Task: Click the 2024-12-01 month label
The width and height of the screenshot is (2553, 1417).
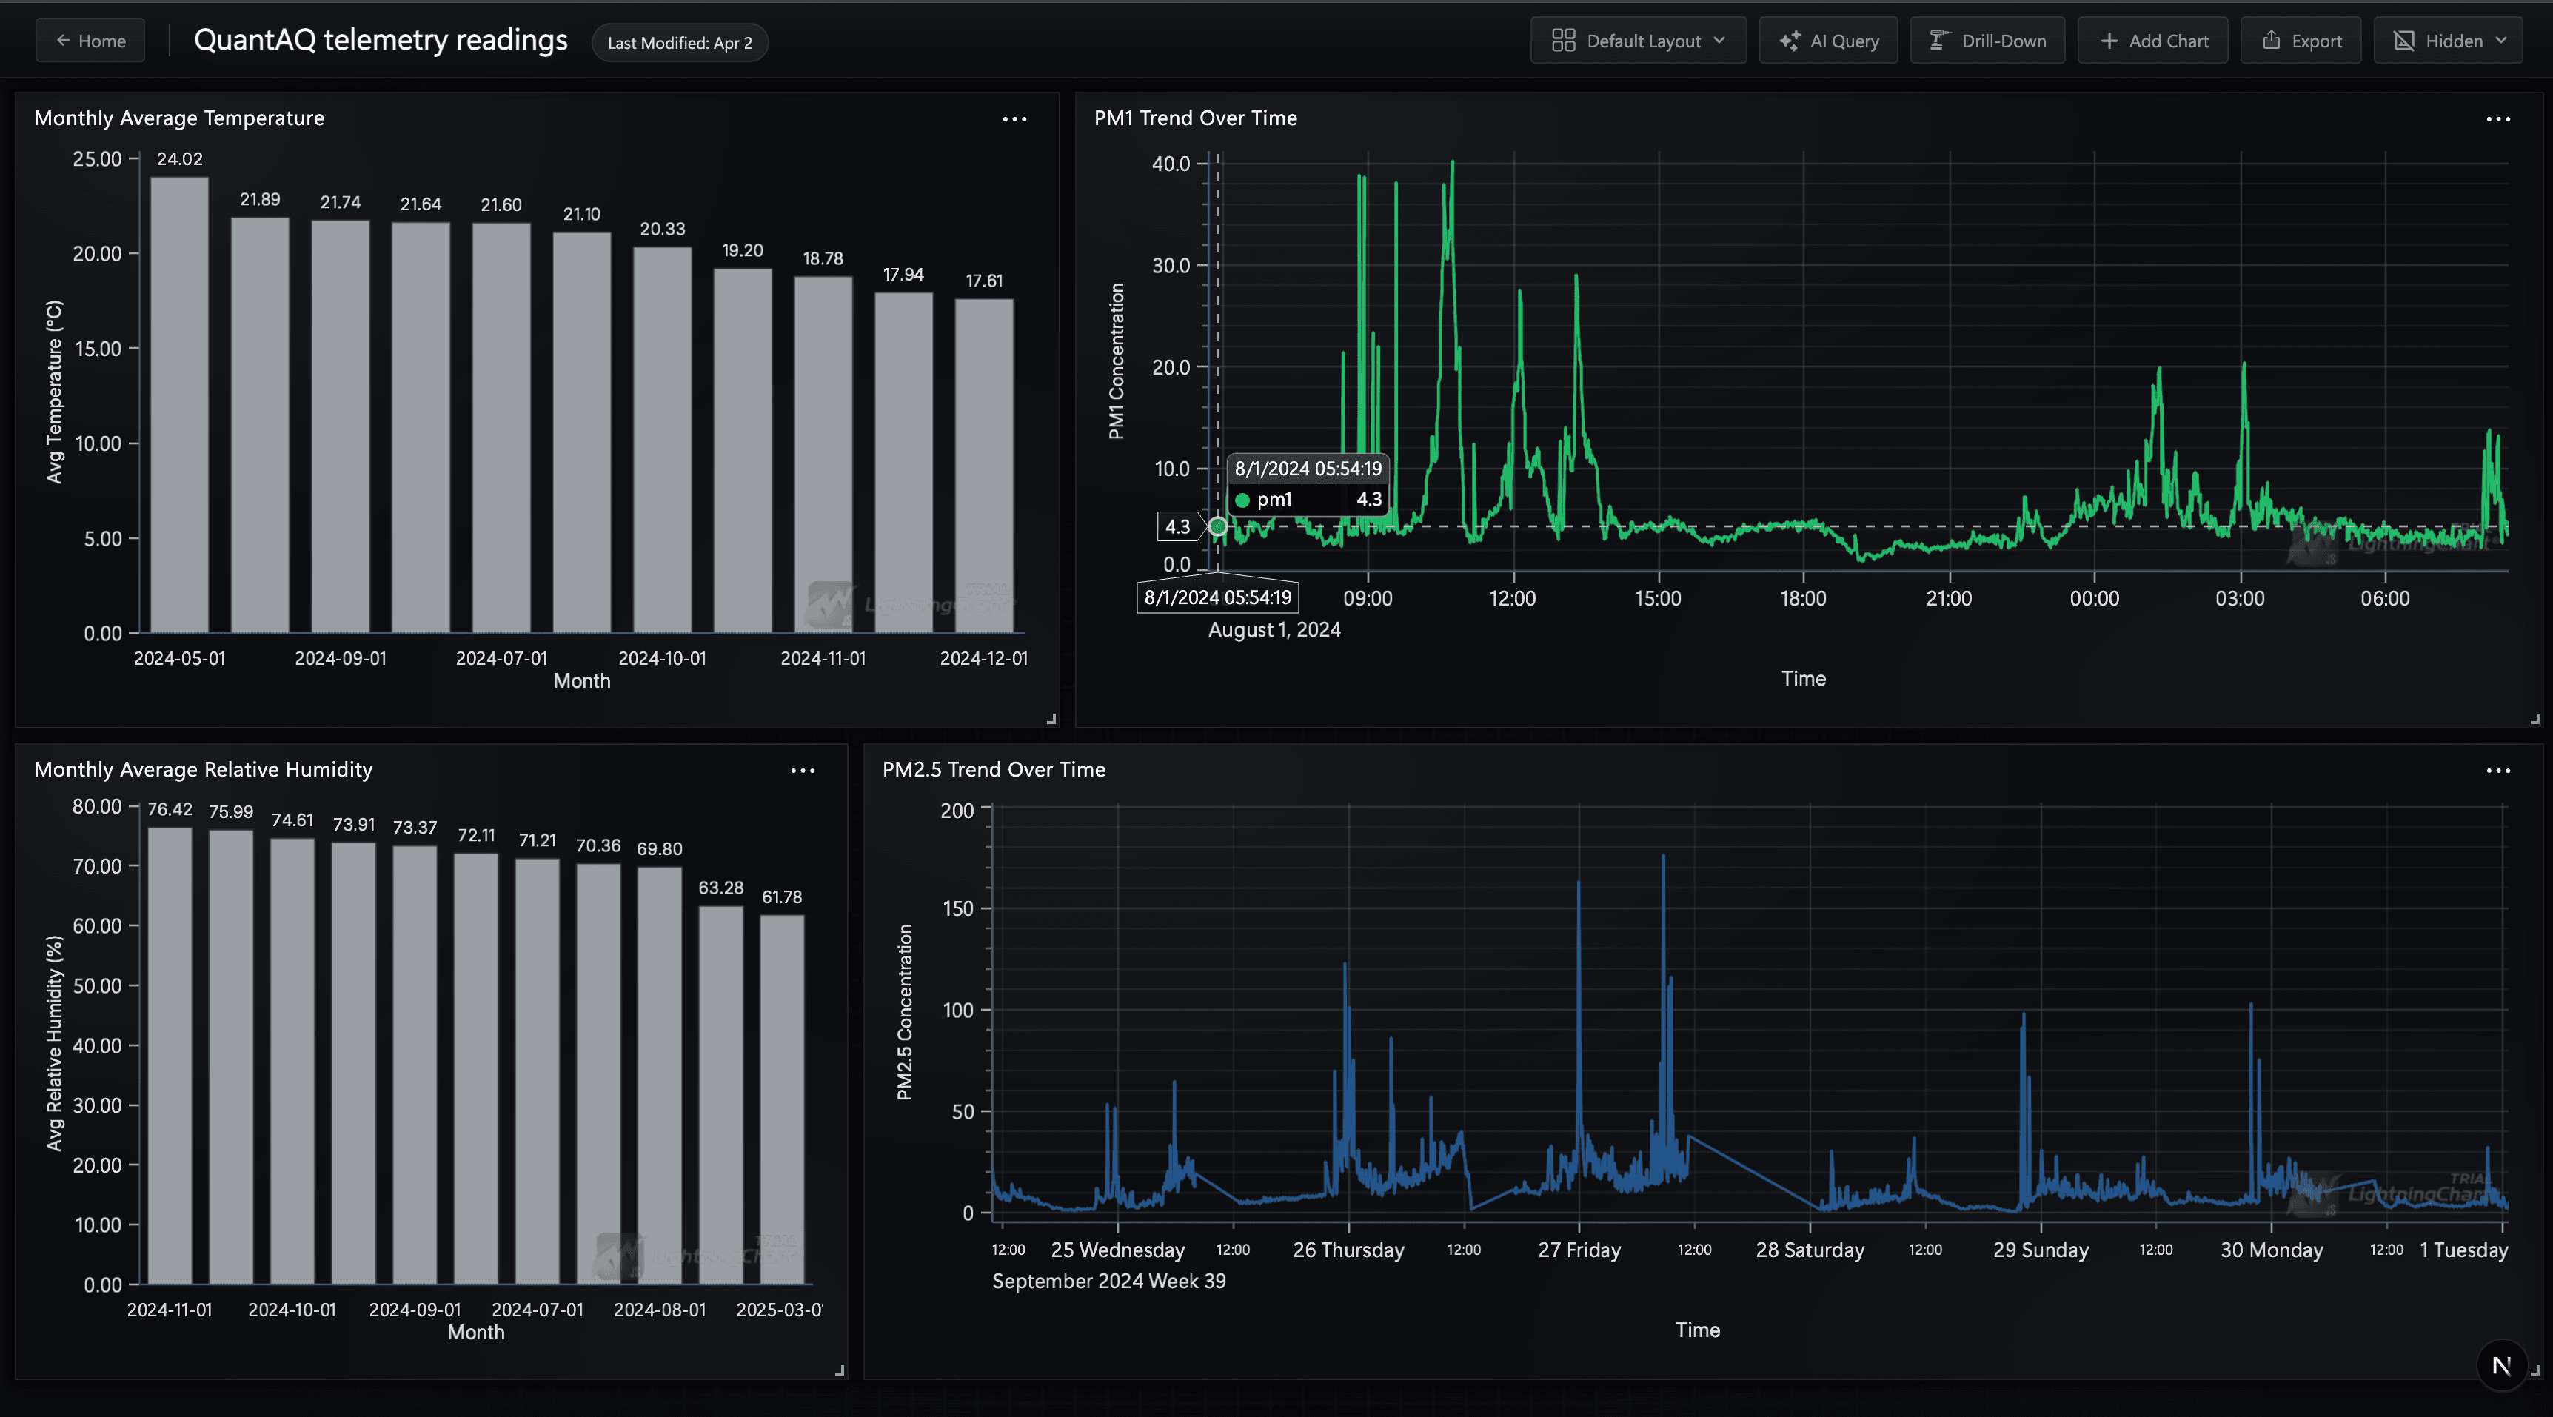Action: 984,659
